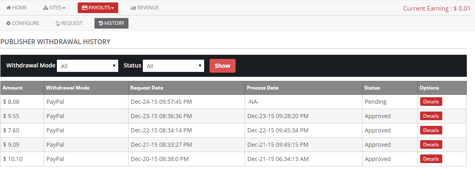Go to the Revenue tab

point(144,8)
